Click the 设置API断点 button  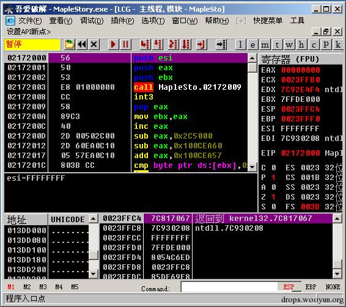pos(29,32)
